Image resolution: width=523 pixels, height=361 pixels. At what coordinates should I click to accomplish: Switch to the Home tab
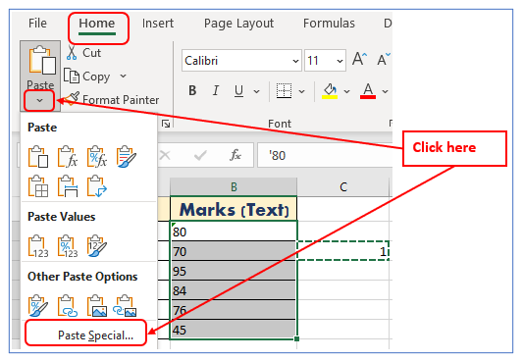pyautogui.click(x=97, y=24)
